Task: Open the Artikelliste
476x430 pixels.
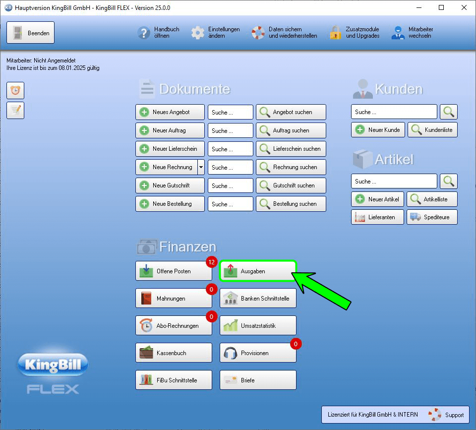Action: tap(432, 199)
